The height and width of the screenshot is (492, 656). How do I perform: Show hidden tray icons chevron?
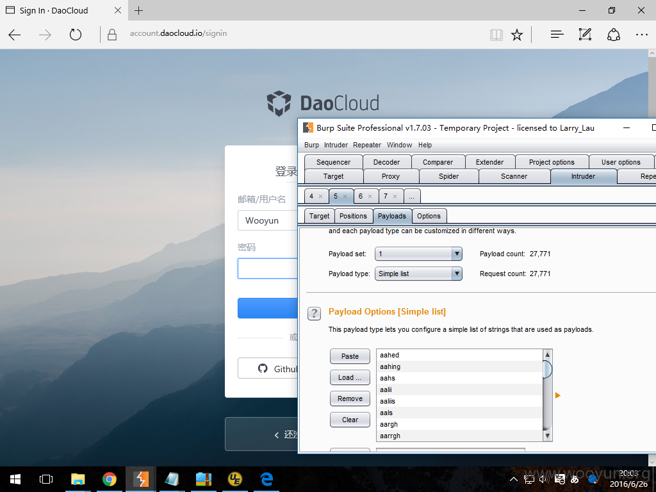pyautogui.click(x=514, y=479)
